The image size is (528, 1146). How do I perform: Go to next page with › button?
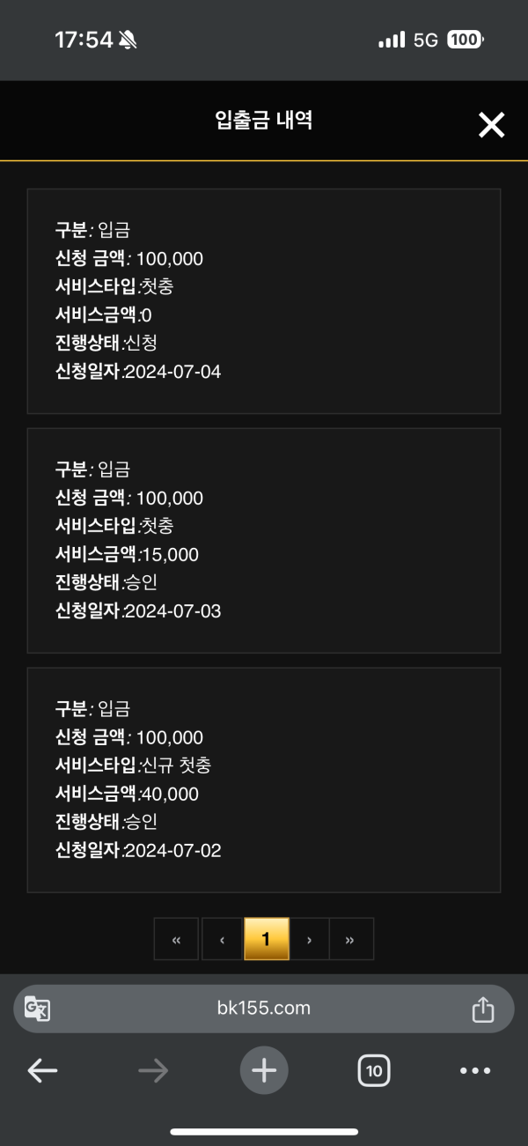coord(309,939)
